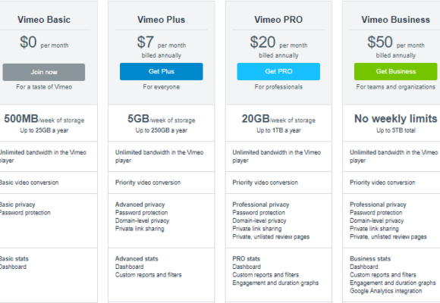
Task: Click the $20 per month price
Action: pyautogui.click(x=278, y=42)
